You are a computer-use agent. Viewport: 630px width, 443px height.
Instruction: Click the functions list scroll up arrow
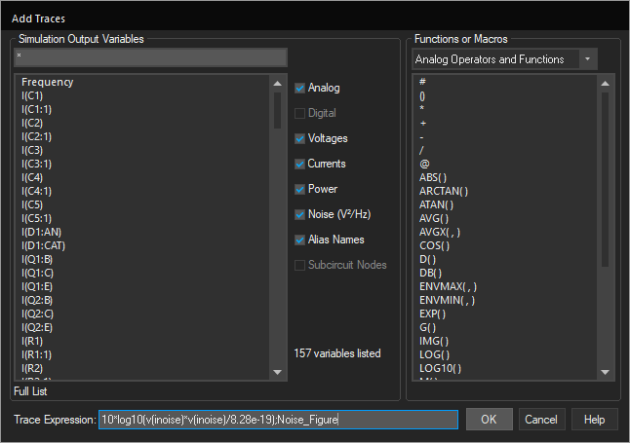(605, 84)
